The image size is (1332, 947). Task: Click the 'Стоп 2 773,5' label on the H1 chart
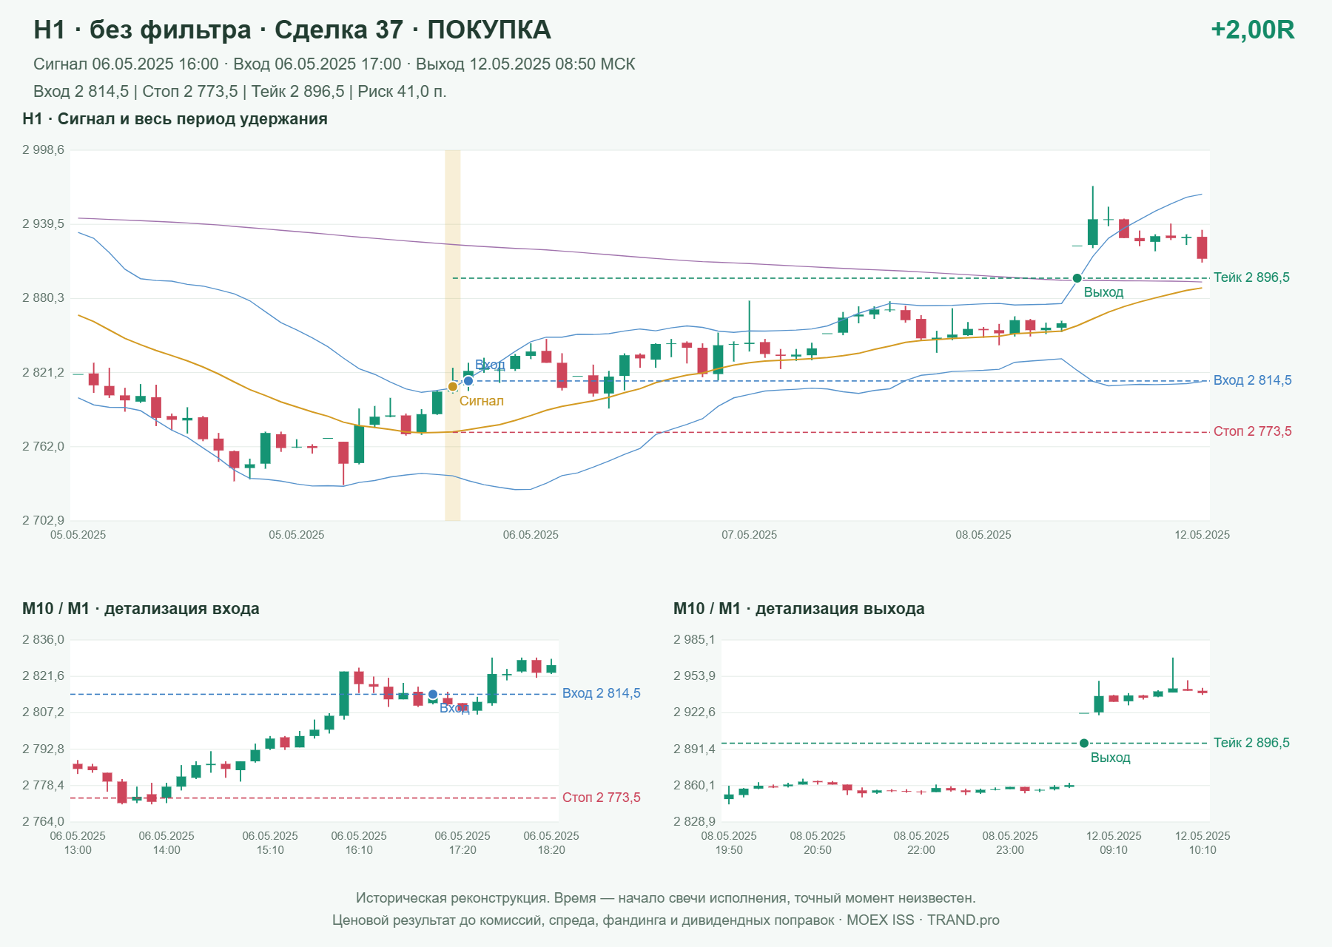pos(1252,431)
